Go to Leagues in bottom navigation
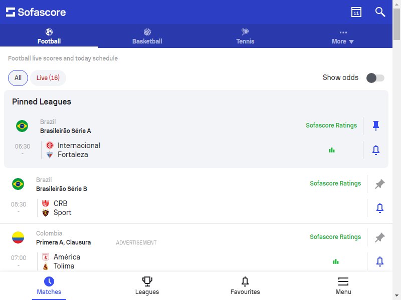This screenshot has height=300, width=401. 147,285
